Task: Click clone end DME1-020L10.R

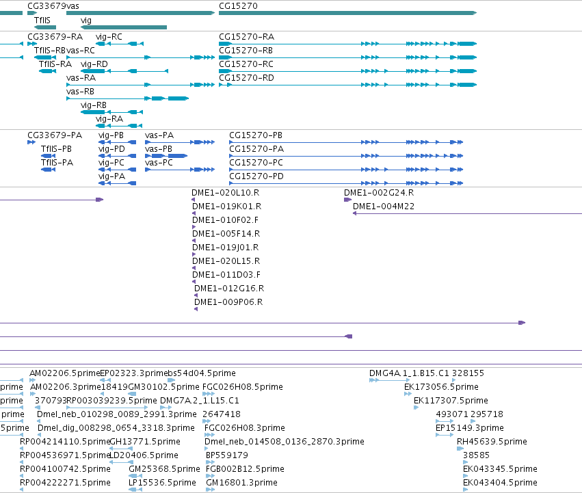Action: coord(225,193)
